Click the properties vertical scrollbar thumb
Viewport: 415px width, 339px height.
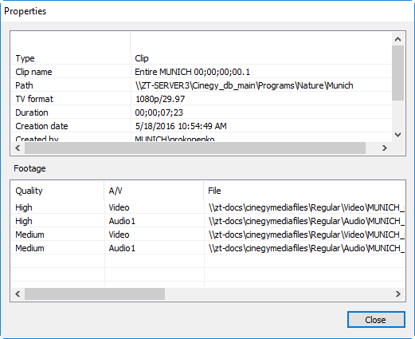[397, 73]
